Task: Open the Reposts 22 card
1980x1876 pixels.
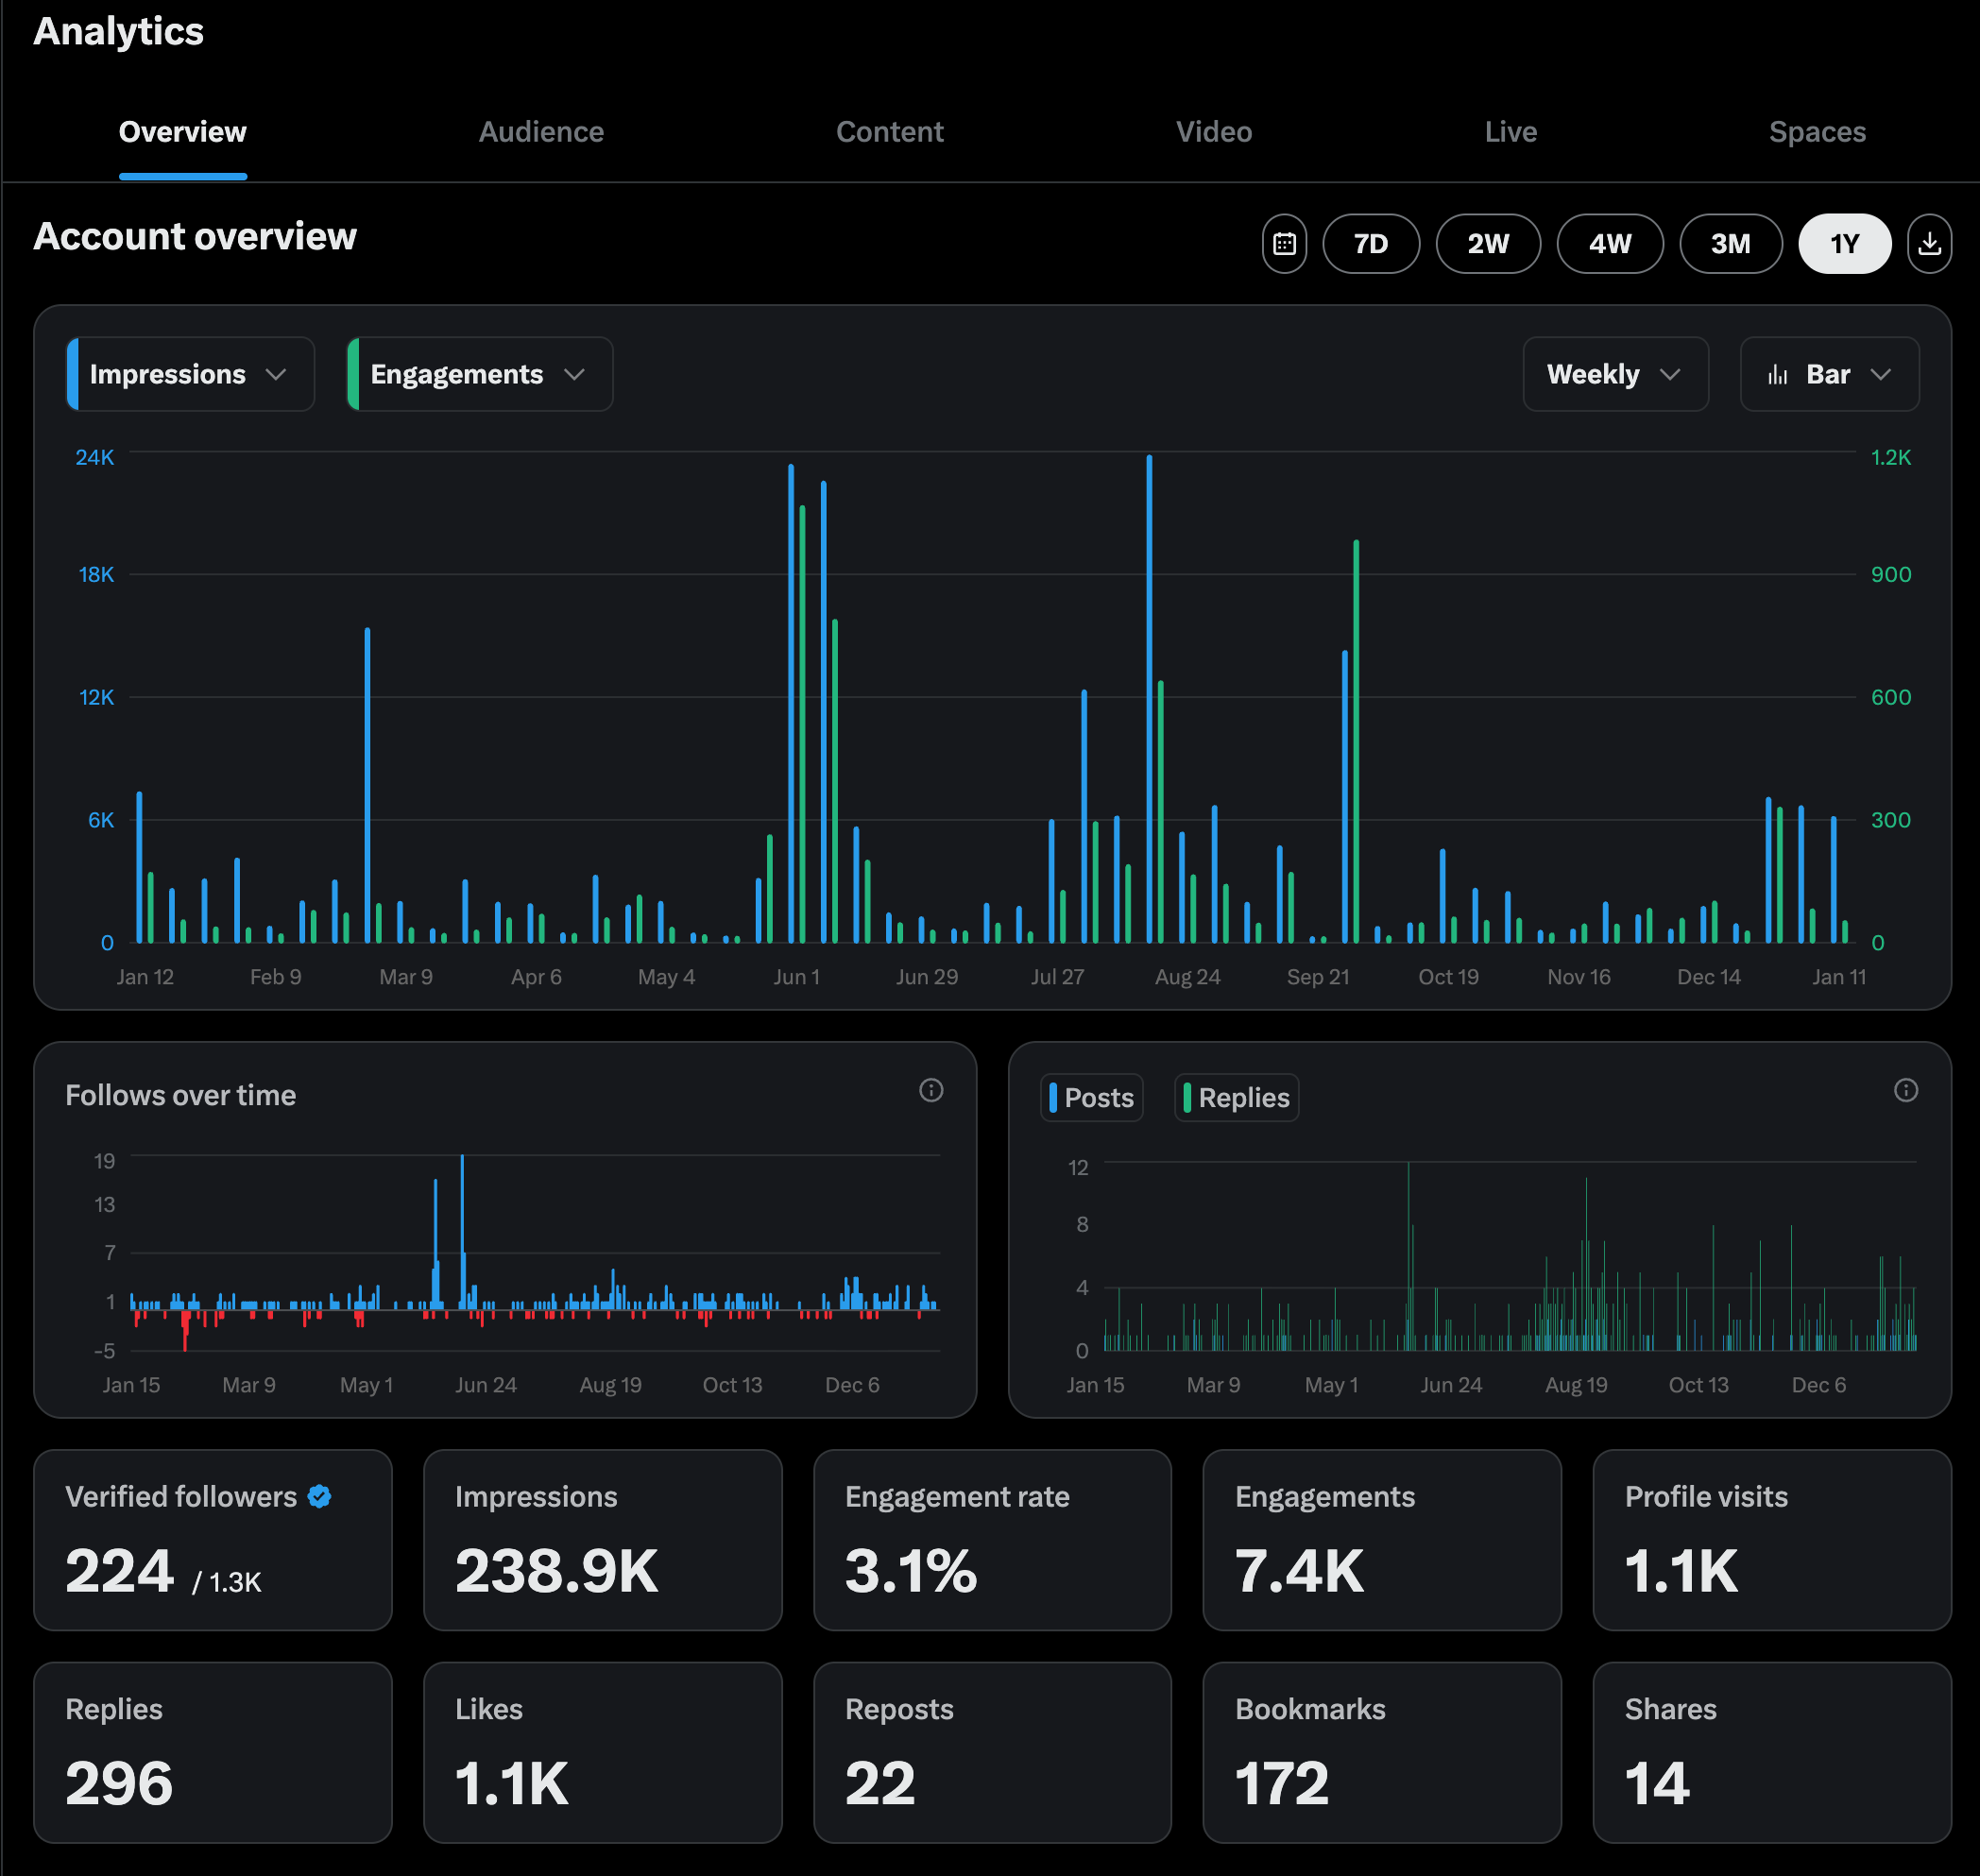Action: [x=992, y=1752]
